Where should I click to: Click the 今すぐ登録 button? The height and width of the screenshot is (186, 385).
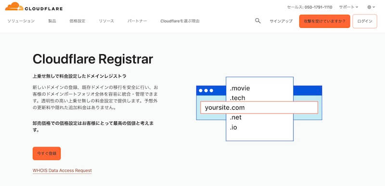(47, 153)
